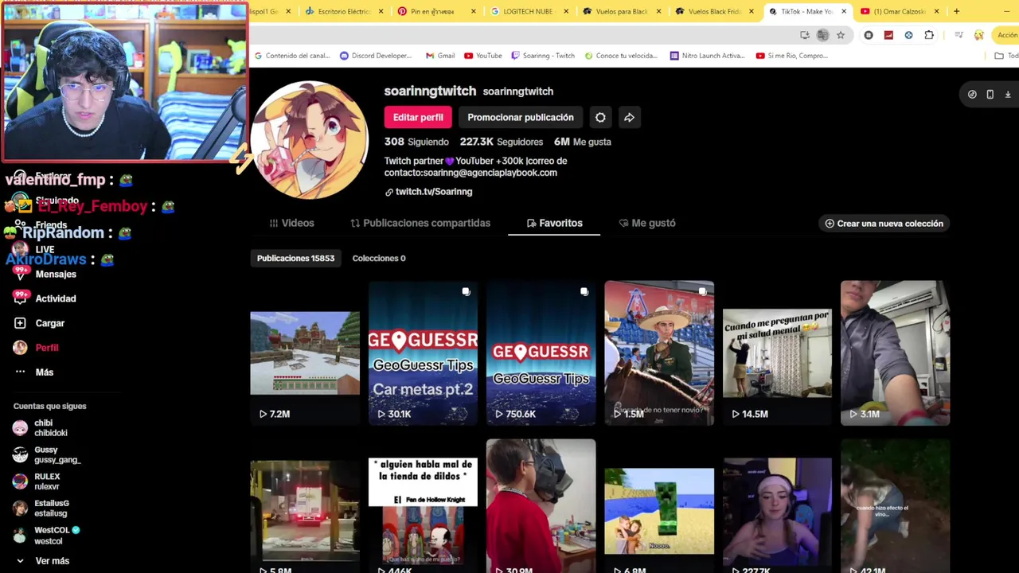
Task: Click Promocionar publicación button
Action: pos(521,117)
